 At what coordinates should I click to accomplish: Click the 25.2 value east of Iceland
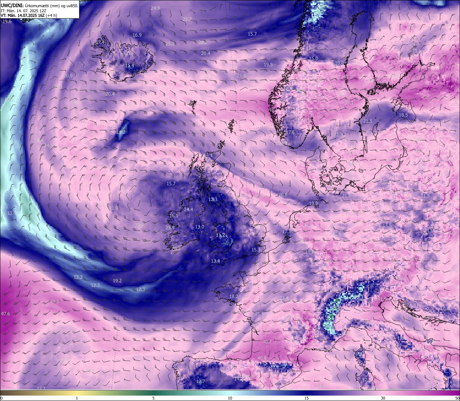170,44
